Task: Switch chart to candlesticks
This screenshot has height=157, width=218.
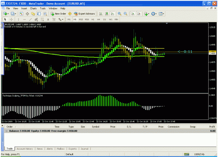Action: 107,14
